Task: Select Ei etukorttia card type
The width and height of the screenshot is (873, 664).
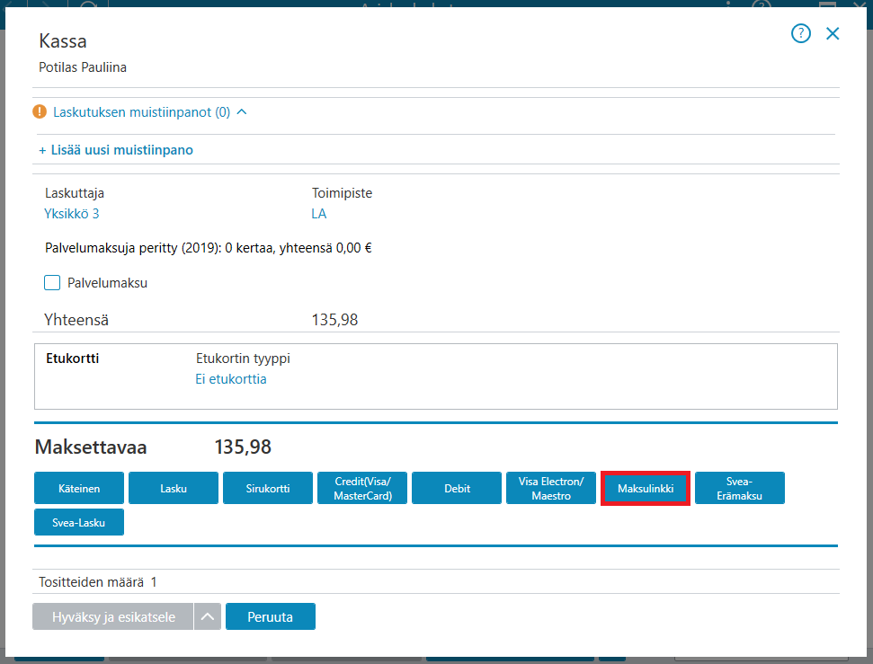Action: (x=231, y=379)
